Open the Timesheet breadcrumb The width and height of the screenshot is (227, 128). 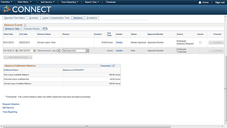[111, 2]
